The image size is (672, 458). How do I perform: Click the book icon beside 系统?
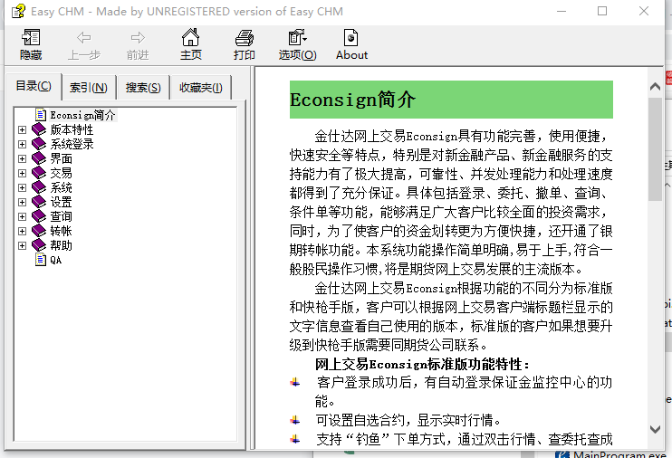[x=39, y=187]
